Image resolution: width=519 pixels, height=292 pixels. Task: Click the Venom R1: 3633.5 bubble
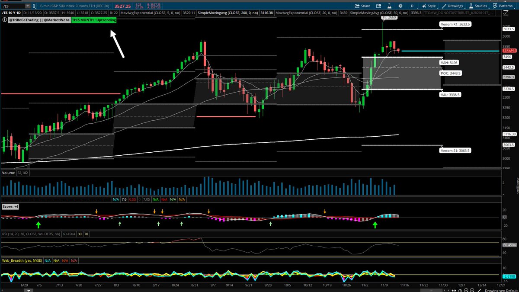pyautogui.click(x=455, y=25)
